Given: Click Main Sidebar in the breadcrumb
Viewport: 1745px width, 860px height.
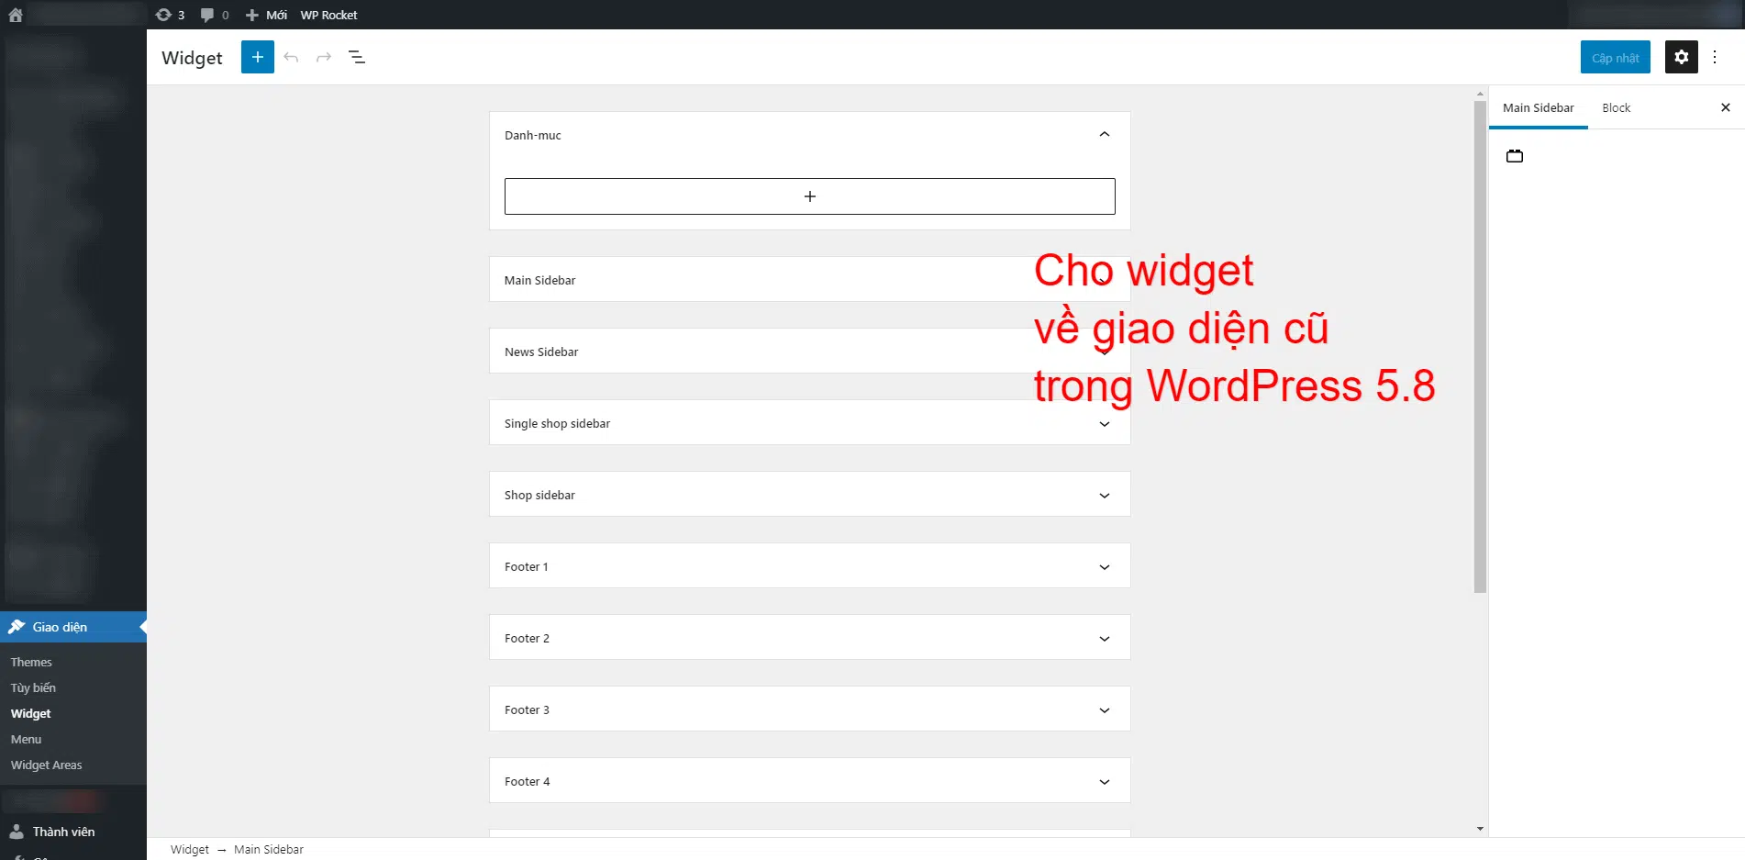Looking at the screenshot, I should click(x=268, y=849).
